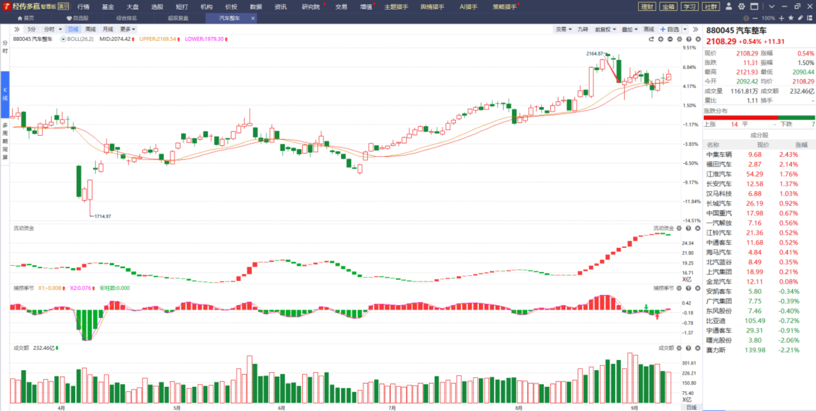
Task: Close the 成交额 indicator panel
Action: pyautogui.click(x=697, y=348)
